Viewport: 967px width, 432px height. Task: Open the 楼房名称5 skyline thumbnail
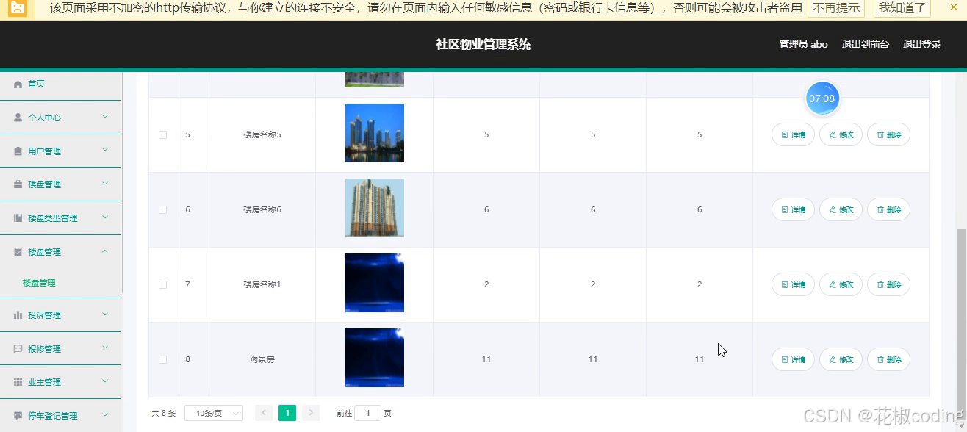point(375,133)
